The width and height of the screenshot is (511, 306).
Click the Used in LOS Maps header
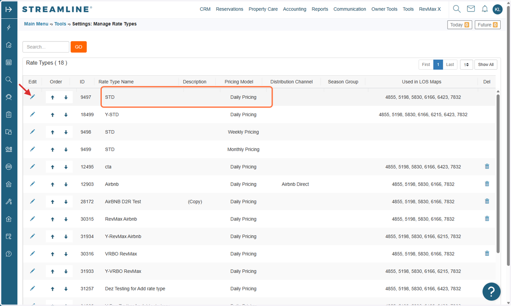(x=422, y=82)
